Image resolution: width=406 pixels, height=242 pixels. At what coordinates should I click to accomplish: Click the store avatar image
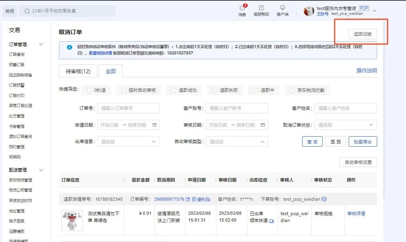309,11
